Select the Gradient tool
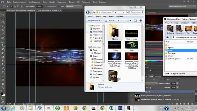Image resolution: width=197 pixels, height=111 pixels. (x=3, y=57)
